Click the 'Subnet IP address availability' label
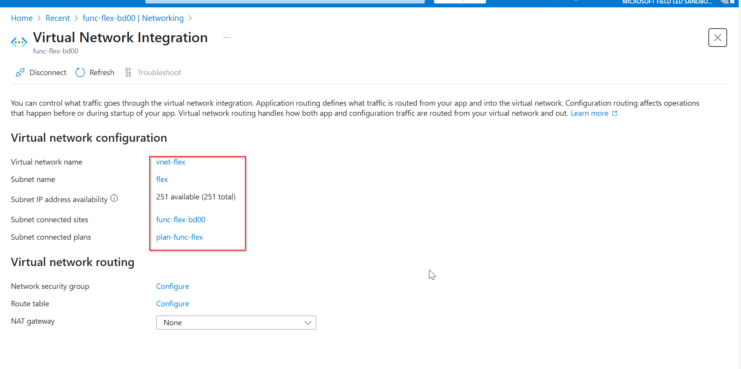 click(59, 199)
